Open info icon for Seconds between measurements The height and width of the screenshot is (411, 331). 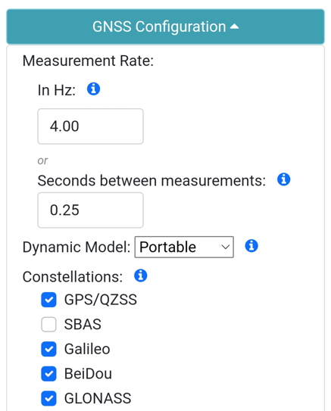tap(284, 179)
